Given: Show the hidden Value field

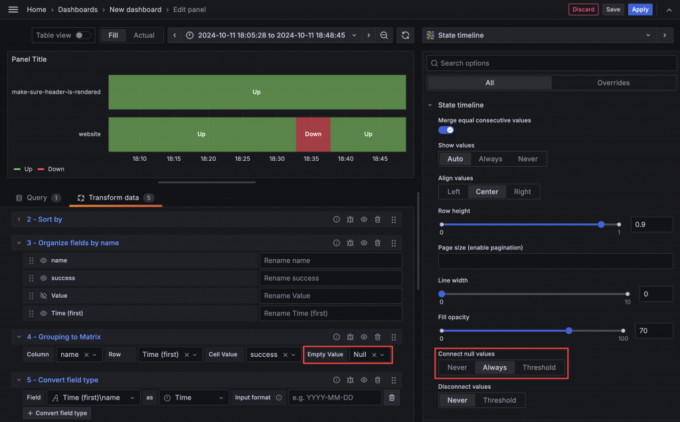Looking at the screenshot, I should tap(43, 296).
